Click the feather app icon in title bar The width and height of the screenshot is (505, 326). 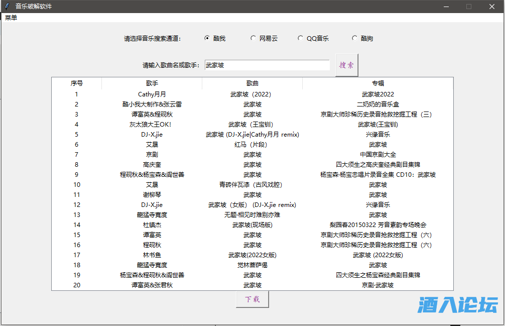[x=7, y=7]
